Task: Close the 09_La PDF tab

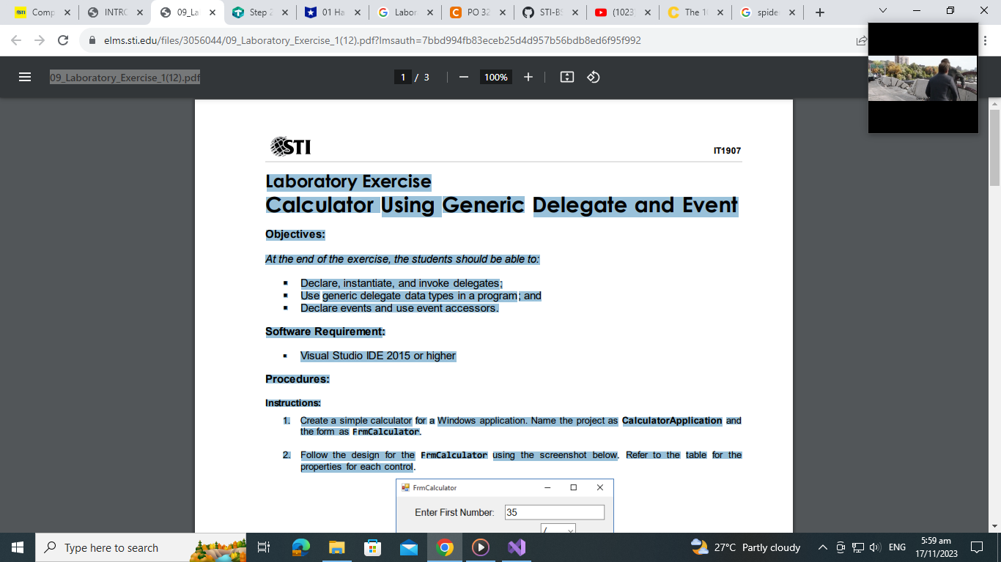Action: coord(212,12)
